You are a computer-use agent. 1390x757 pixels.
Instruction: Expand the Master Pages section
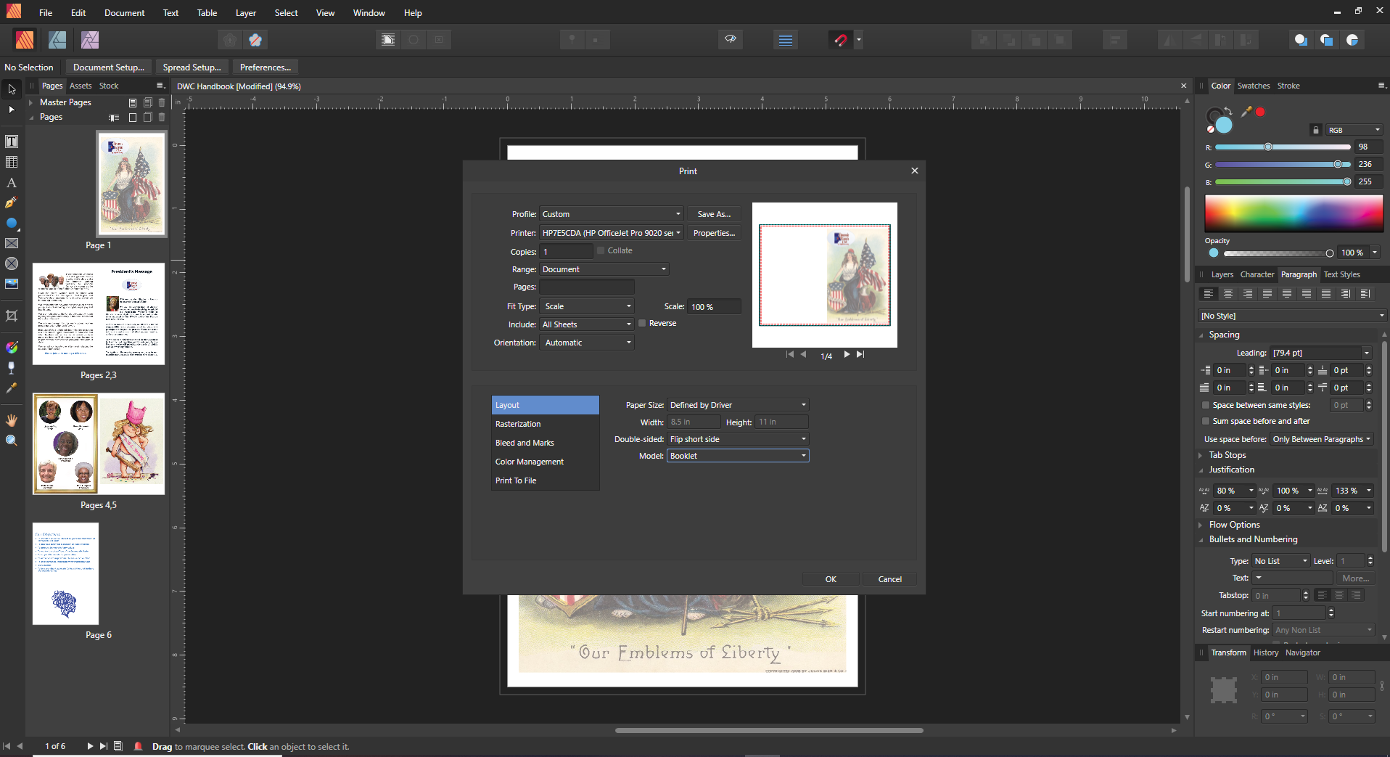click(x=31, y=102)
